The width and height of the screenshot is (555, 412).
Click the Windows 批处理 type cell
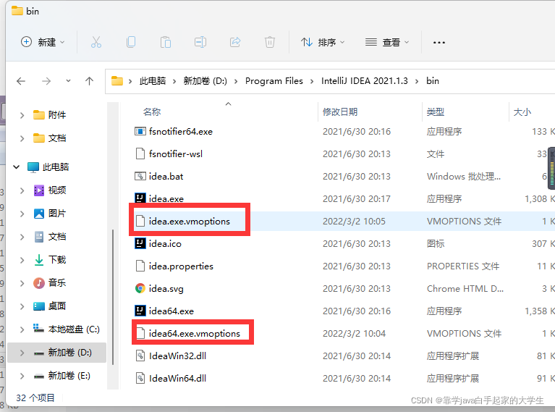[x=464, y=177]
